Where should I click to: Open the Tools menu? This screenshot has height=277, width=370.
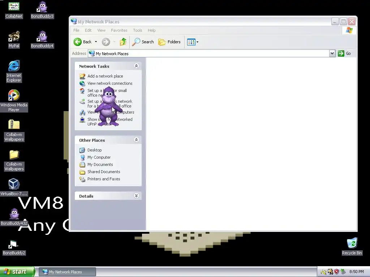click(138, 30)
